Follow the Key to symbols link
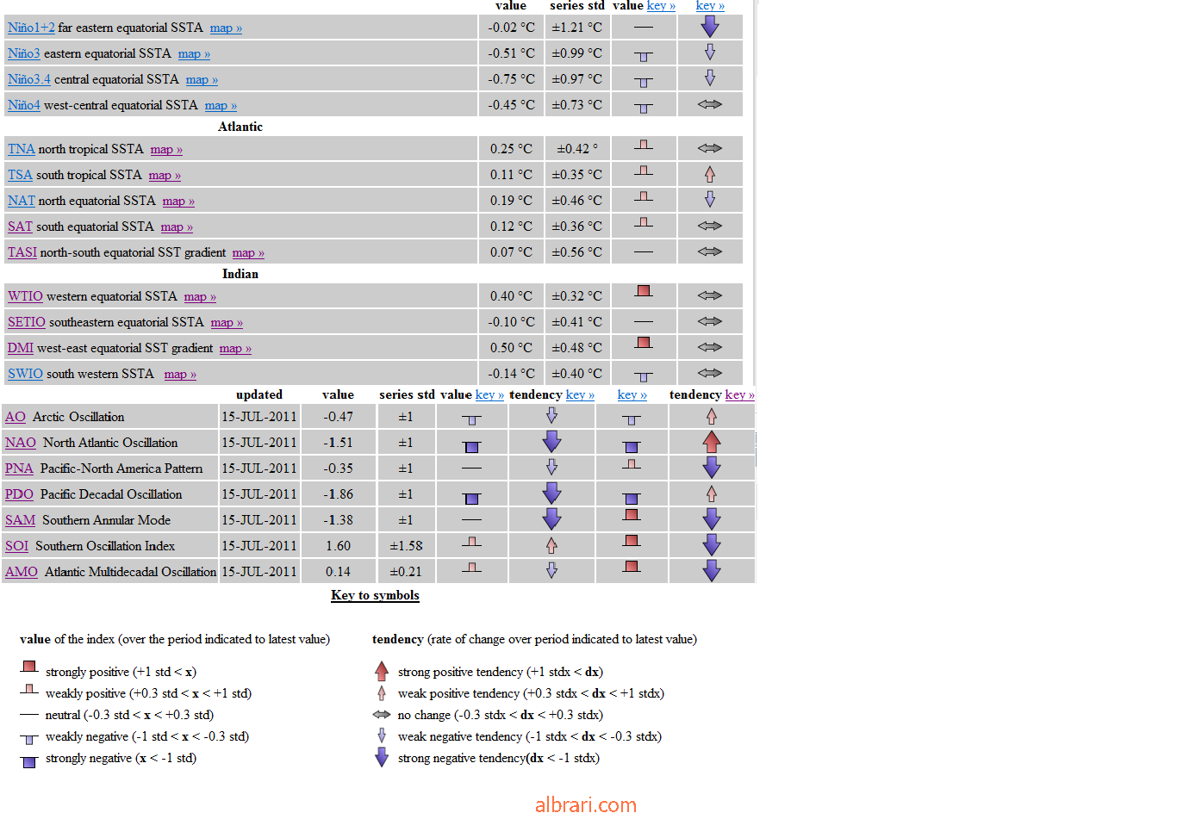This screenshot has height=813, width=1177. coord(375,595)
